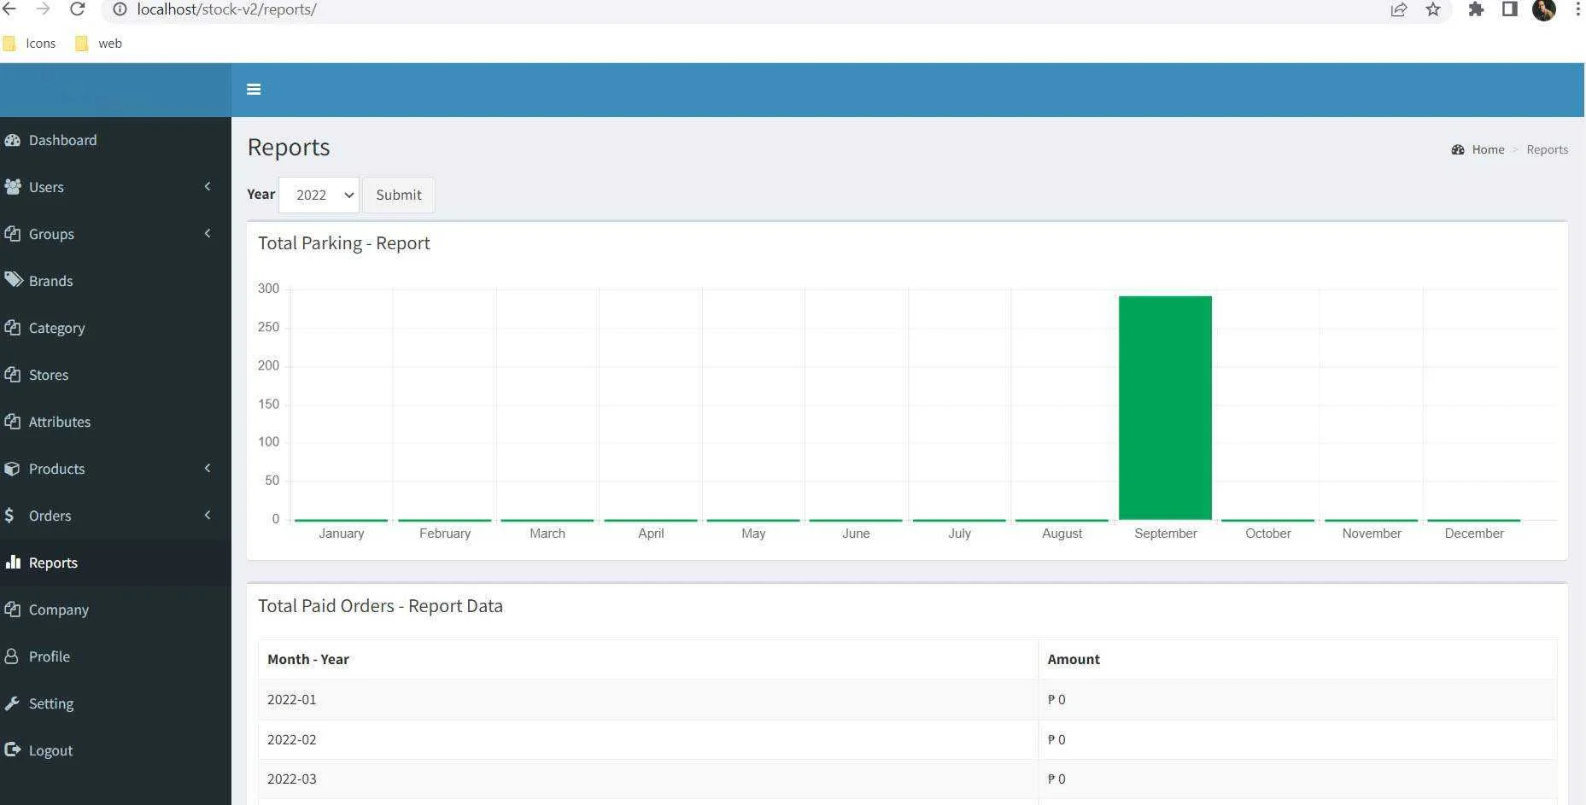This screenshot has height=805, width=1586.
Task: Open the browser profile avatar
Action: (x=1544, y=9)
